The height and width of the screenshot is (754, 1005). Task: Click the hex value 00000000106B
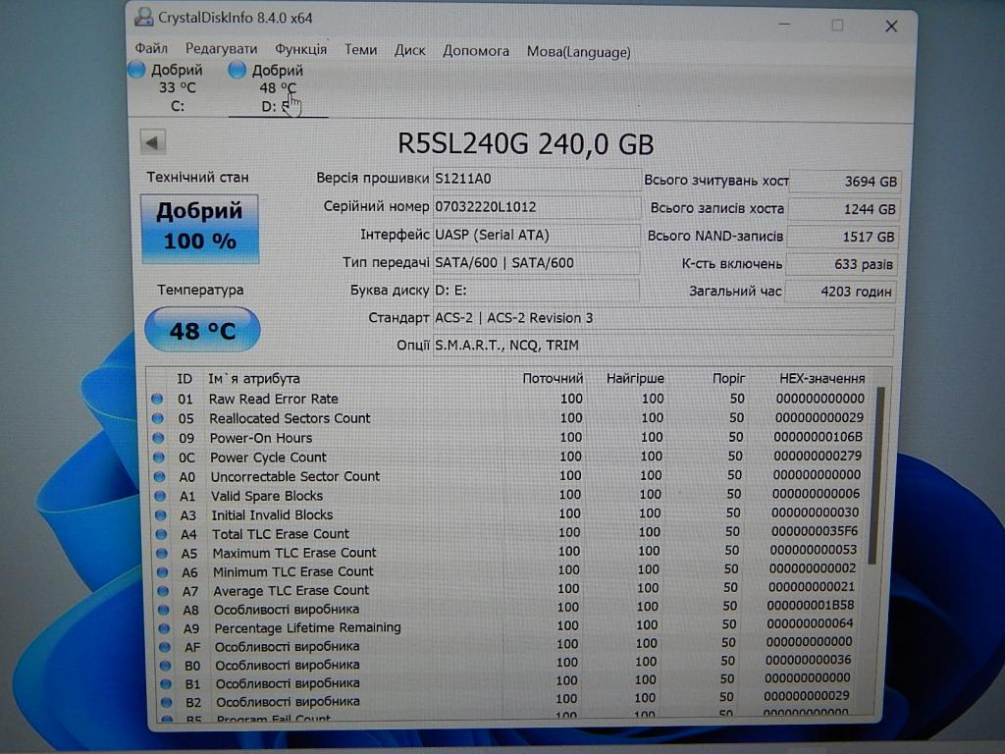(x=818, y=437)
